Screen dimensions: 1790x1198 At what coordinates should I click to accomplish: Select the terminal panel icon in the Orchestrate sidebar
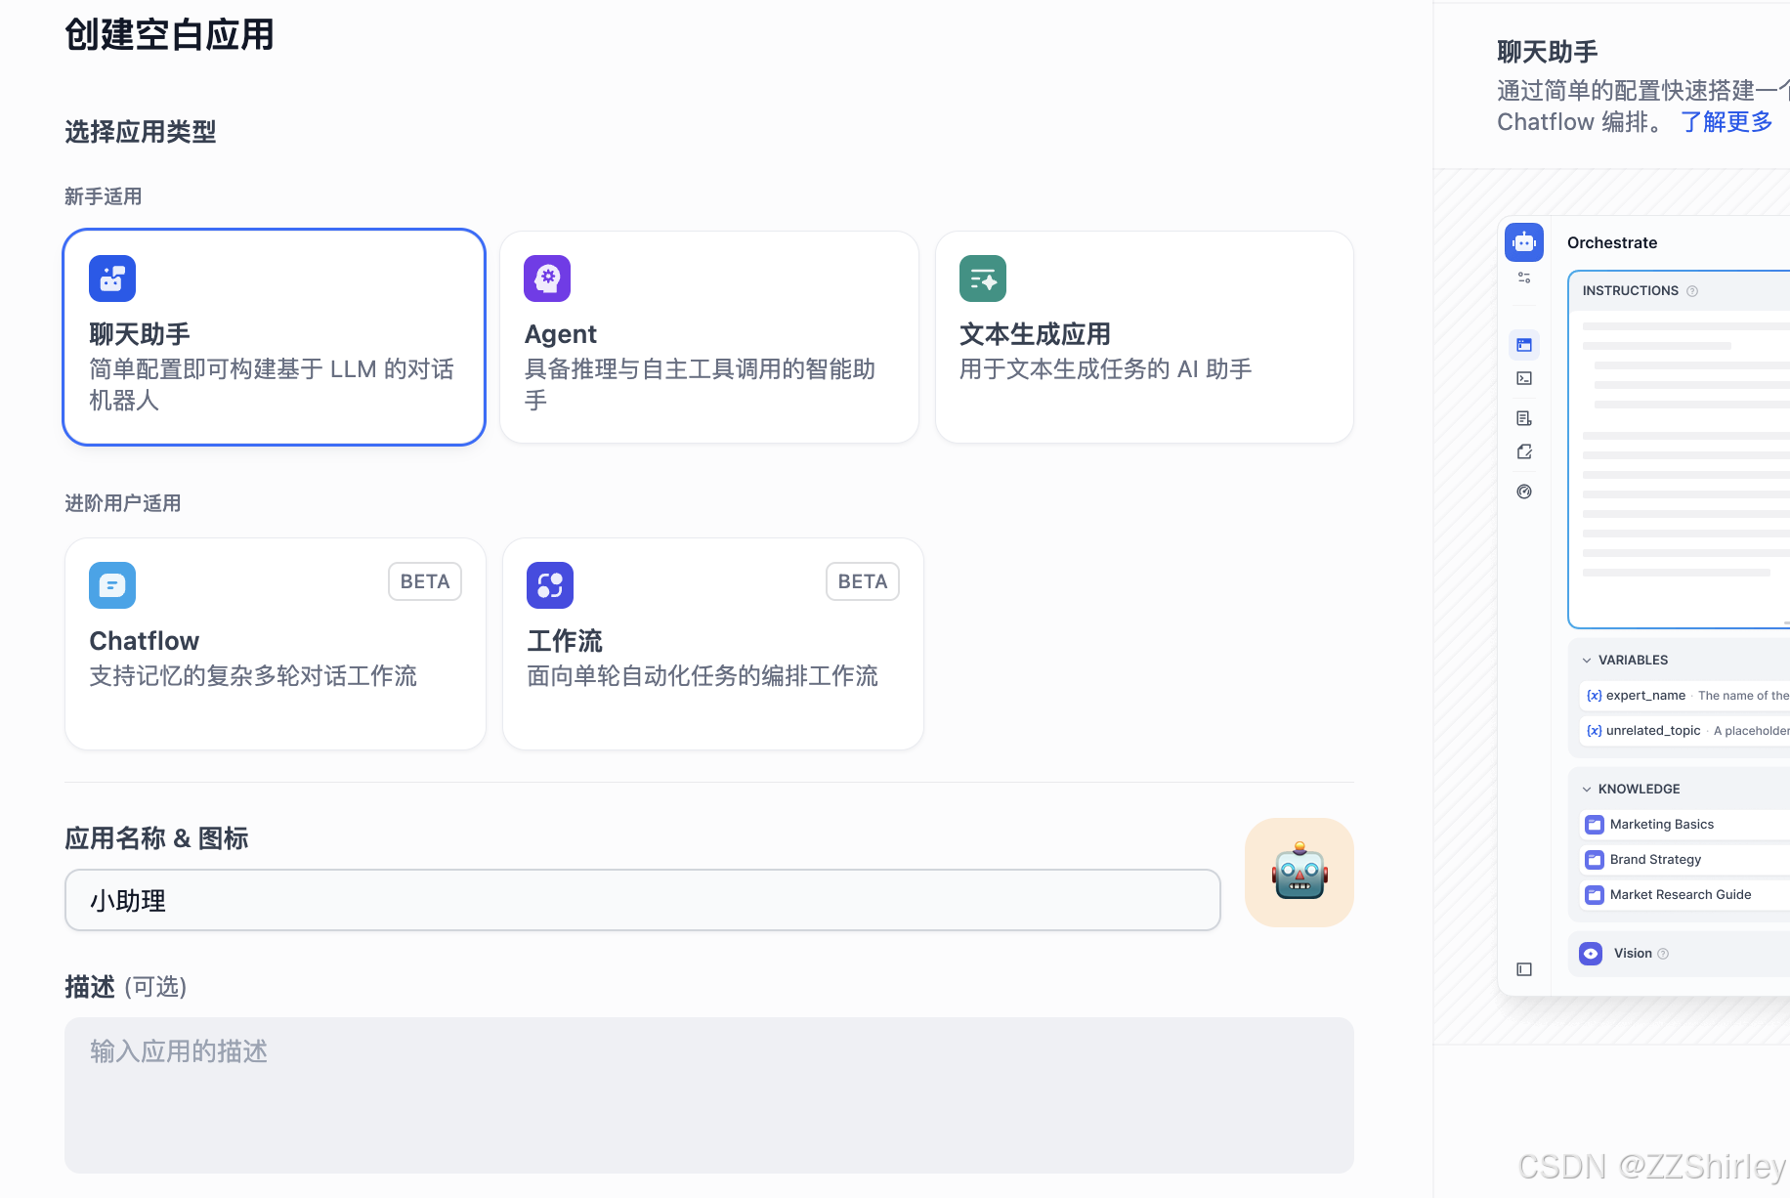pyautogui.click(x=1523, y=379)
